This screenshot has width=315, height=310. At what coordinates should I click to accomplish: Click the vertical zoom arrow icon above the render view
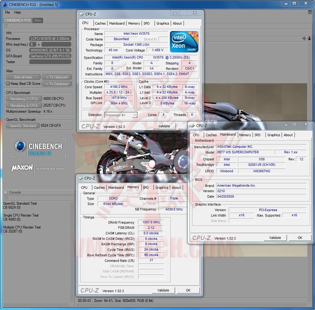click(309, 38)
